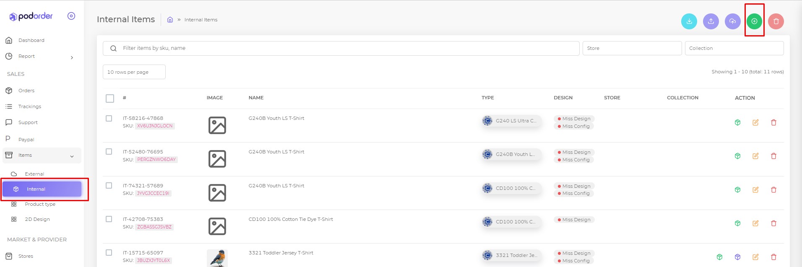Click green cube icon for item IT-52480-76695

[737, 156]
